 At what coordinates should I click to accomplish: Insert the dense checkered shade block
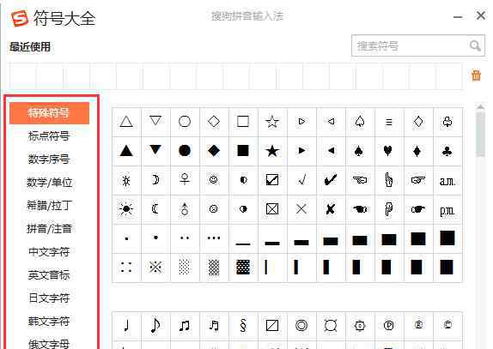click(243, 268)
